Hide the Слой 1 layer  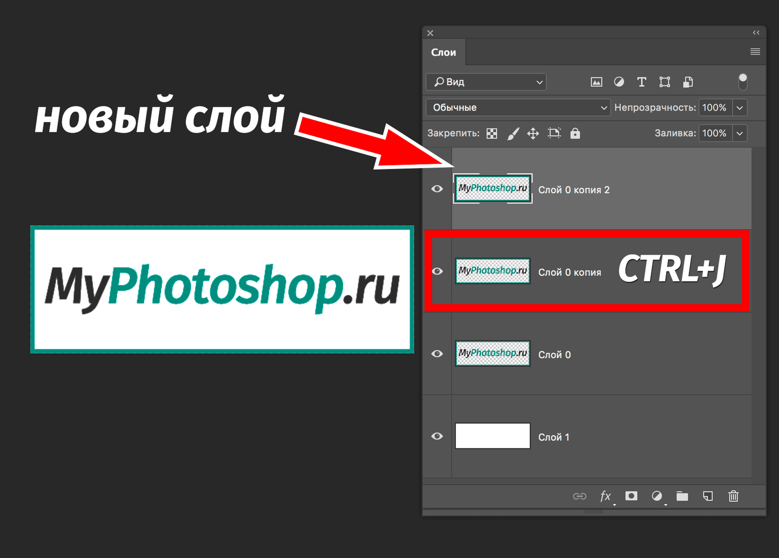point(437,436)
